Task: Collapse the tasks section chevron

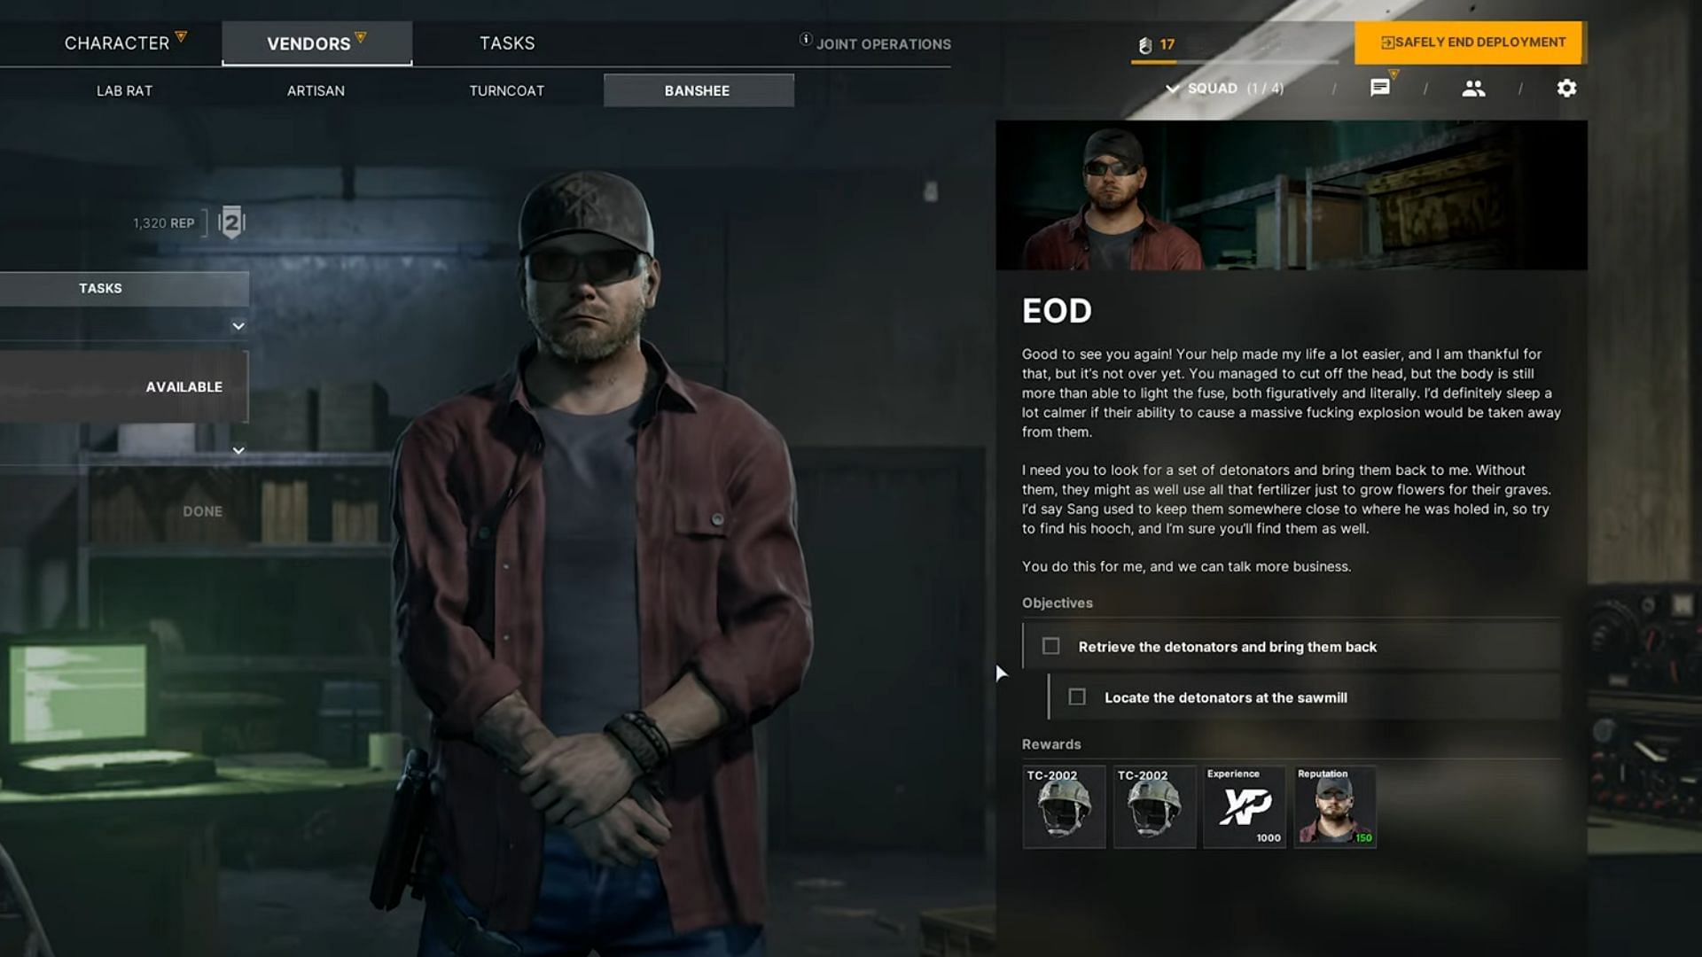Action: [238, 326]
